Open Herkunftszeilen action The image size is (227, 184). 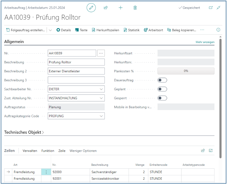pyautogui.click(x=105, y=30)
